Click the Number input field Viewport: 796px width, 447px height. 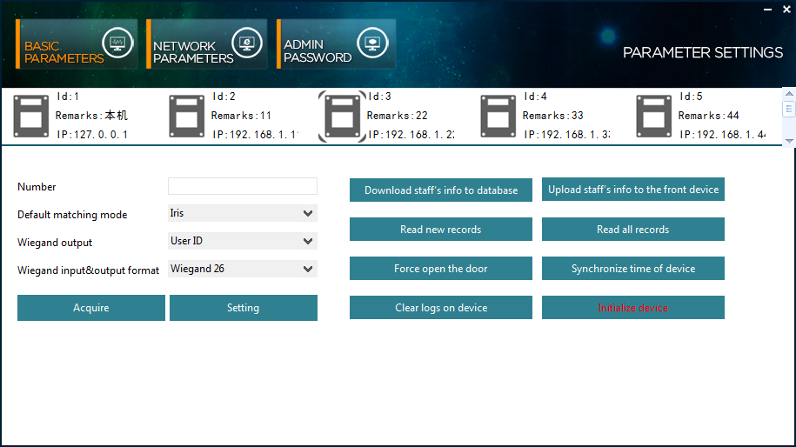tap(243, 186)
